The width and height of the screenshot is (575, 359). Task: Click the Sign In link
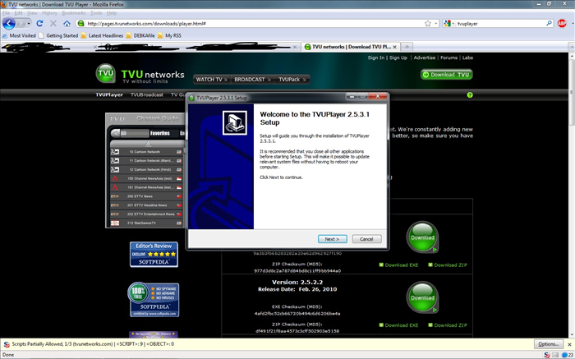click(x=376, y=58)
